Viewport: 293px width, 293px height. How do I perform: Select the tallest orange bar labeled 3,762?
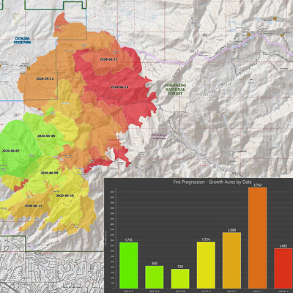point(257,238)
